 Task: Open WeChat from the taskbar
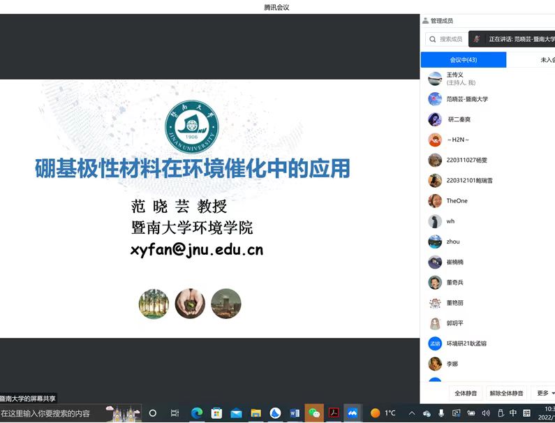pyautogui.click(x=314, y=413)
